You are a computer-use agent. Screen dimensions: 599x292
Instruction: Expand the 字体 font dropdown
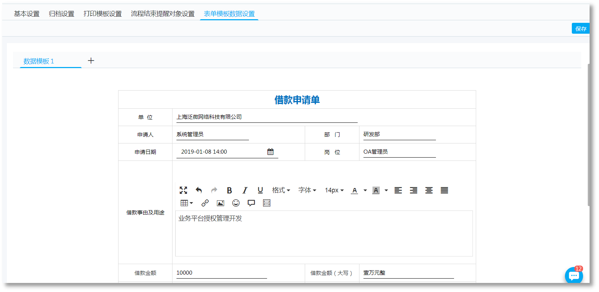(307, 190)
